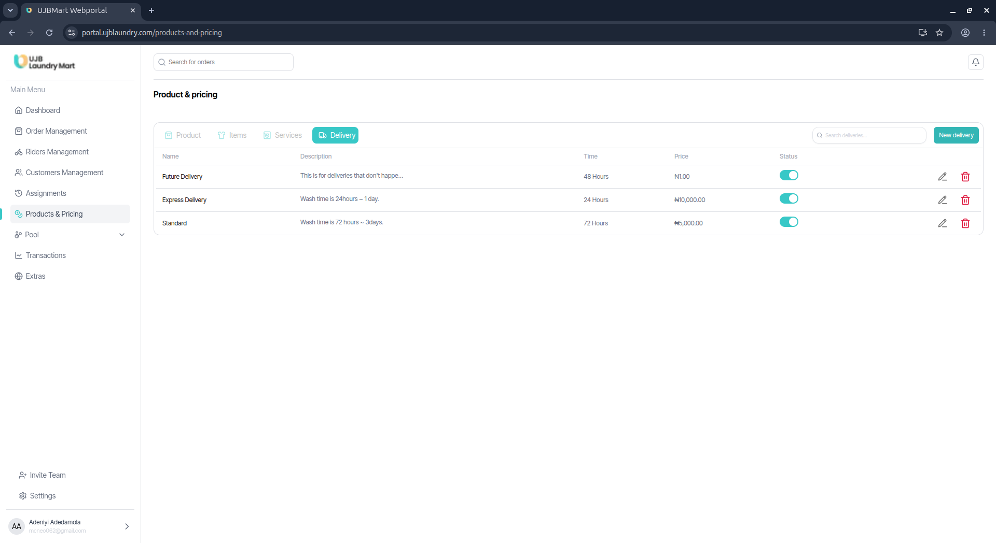Toggle Standard delivery status switch
Image resolution: width=996 pixels, height=543 pixels.
coord(789,222)
